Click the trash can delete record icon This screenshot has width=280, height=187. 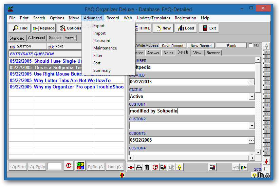[x=147, y=167]
